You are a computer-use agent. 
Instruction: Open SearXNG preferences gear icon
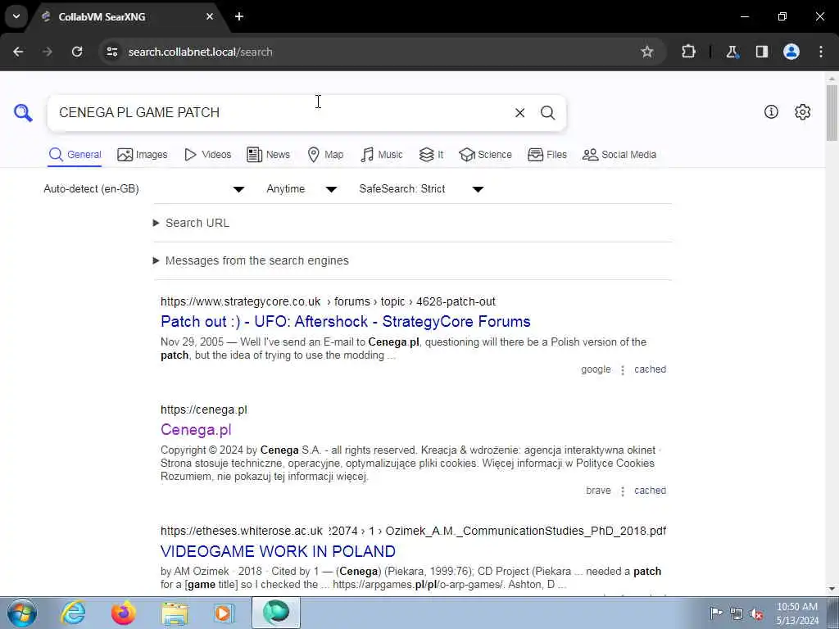803,111
